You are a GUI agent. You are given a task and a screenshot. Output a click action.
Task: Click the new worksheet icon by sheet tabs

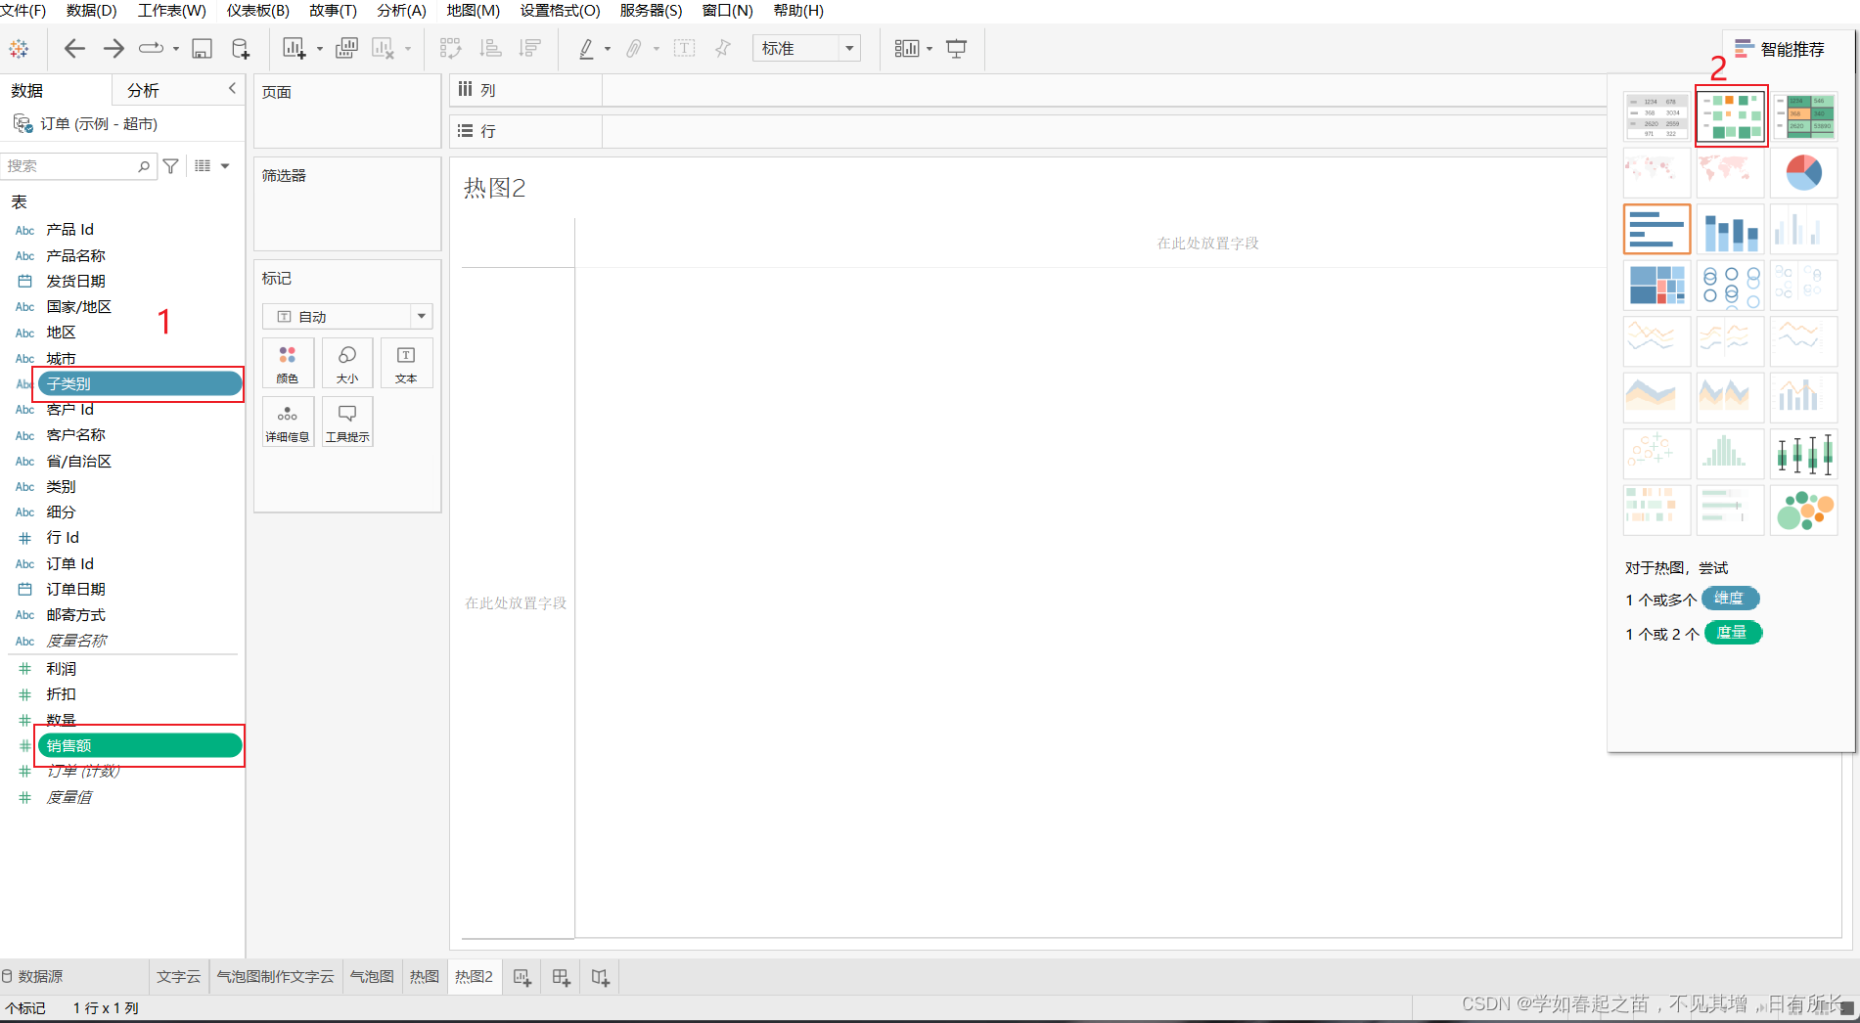pyautogui.click(x=522, y=977)
